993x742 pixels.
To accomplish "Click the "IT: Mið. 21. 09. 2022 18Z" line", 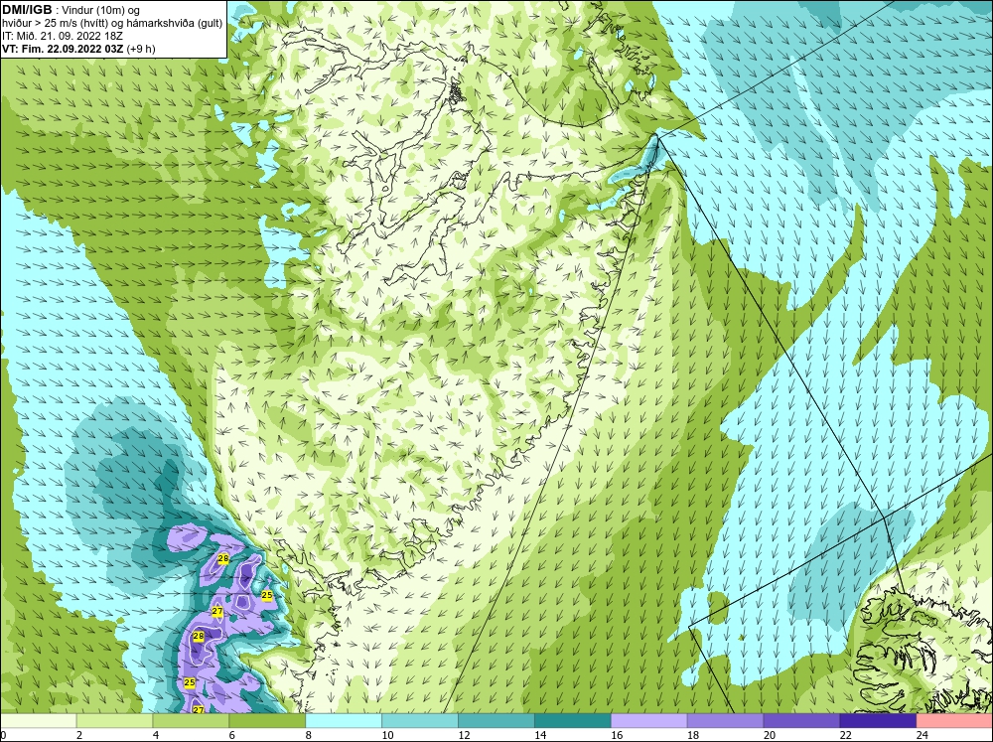I will 63,36.
